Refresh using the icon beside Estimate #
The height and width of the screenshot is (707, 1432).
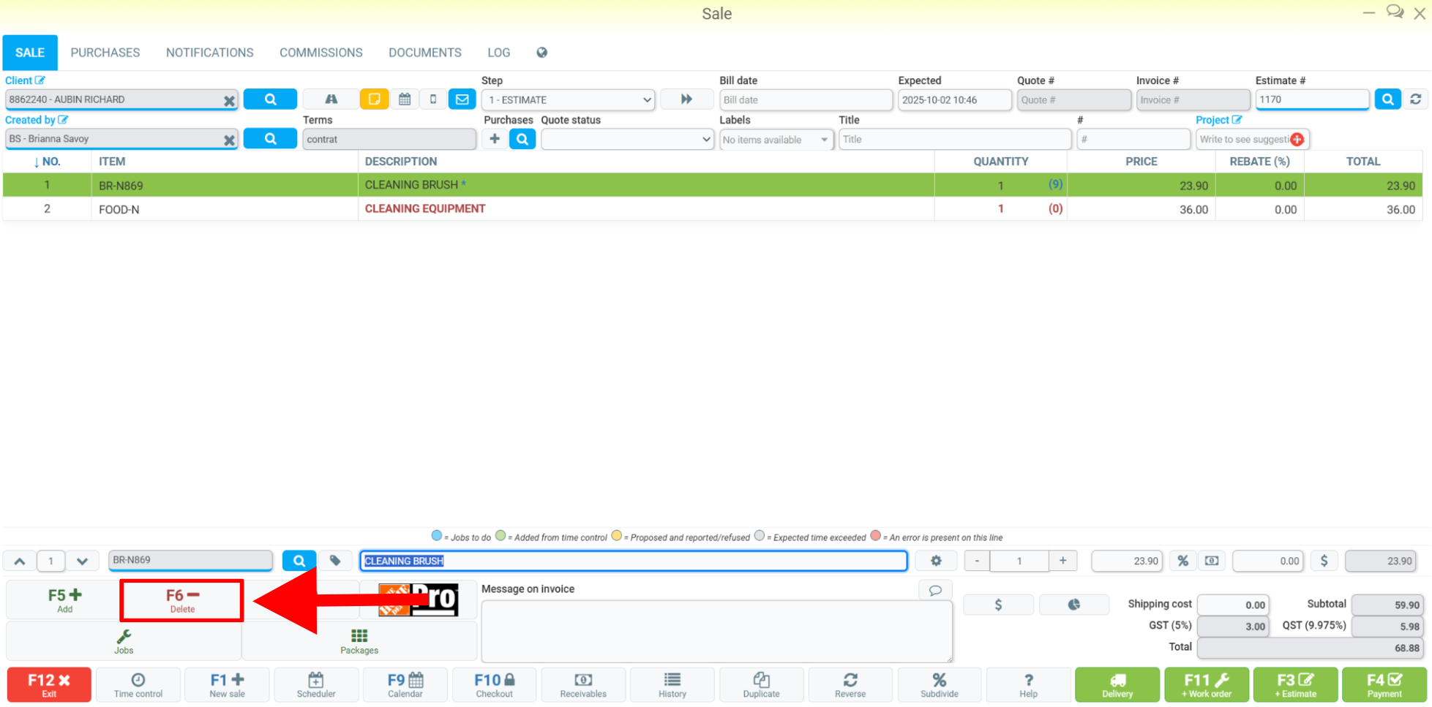pos(1416,99)
